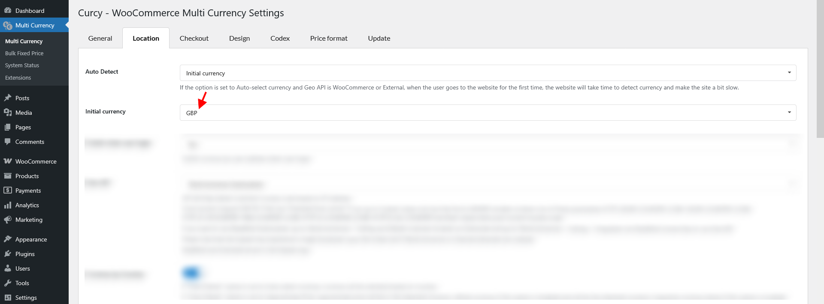824x304 pixels.
Task: Click the Marketing megaphone icon
Action: pyautogui.click(x=8, y=220)
